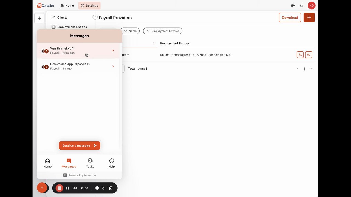Collapse the sidebar with the chevron
Viewport: 351px width, 197px height.
(x=95, y=17)
